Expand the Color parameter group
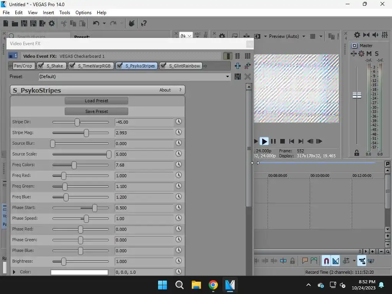 (14, 272)
